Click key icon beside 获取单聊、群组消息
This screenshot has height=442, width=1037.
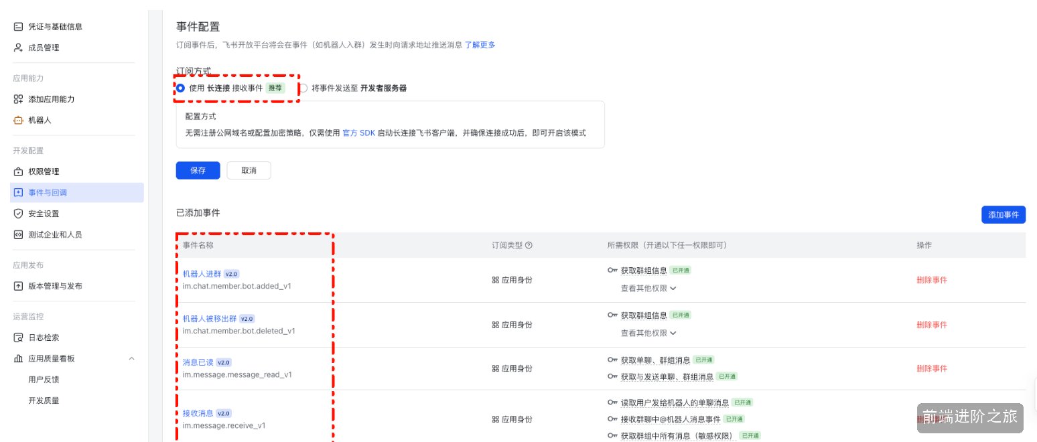click(612, 360)
